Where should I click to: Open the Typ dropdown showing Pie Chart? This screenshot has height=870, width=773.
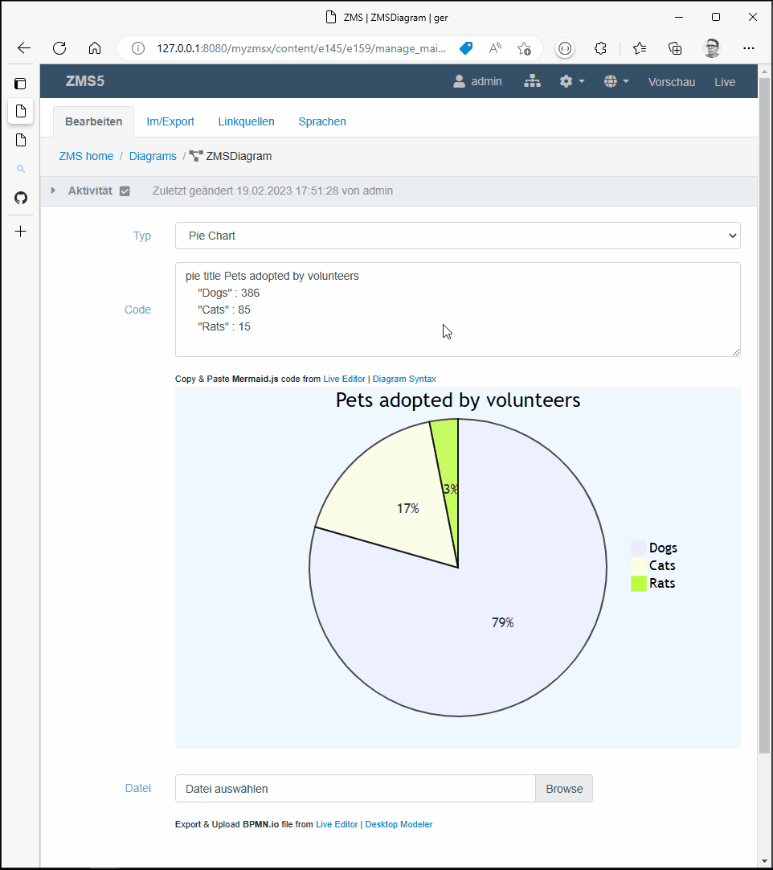[457, 236]
